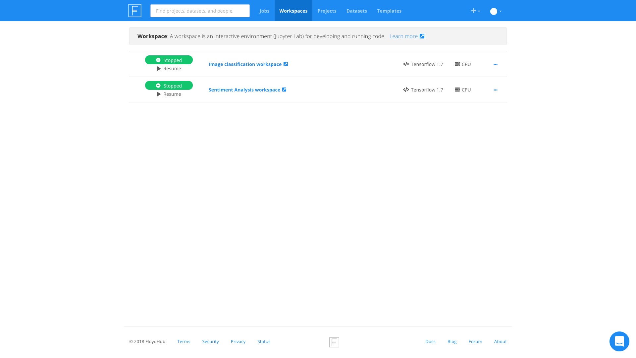Open more options for Image classification workspace
The height and width of the screenshot is (358, 636).
pos(495,64)
